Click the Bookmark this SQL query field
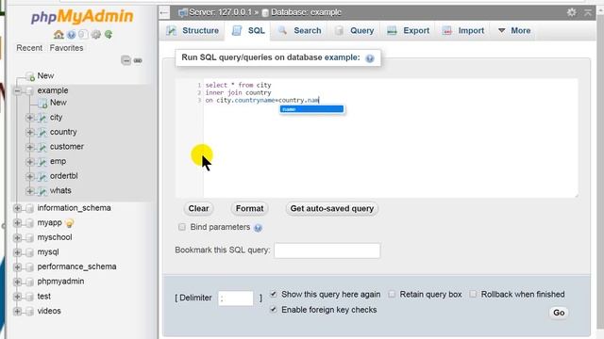604x339 pixels. [327, 250]
